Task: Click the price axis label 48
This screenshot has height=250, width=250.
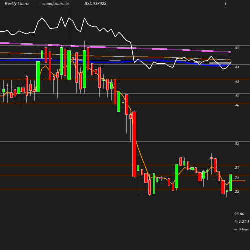Action: click(x=237, y=67)
